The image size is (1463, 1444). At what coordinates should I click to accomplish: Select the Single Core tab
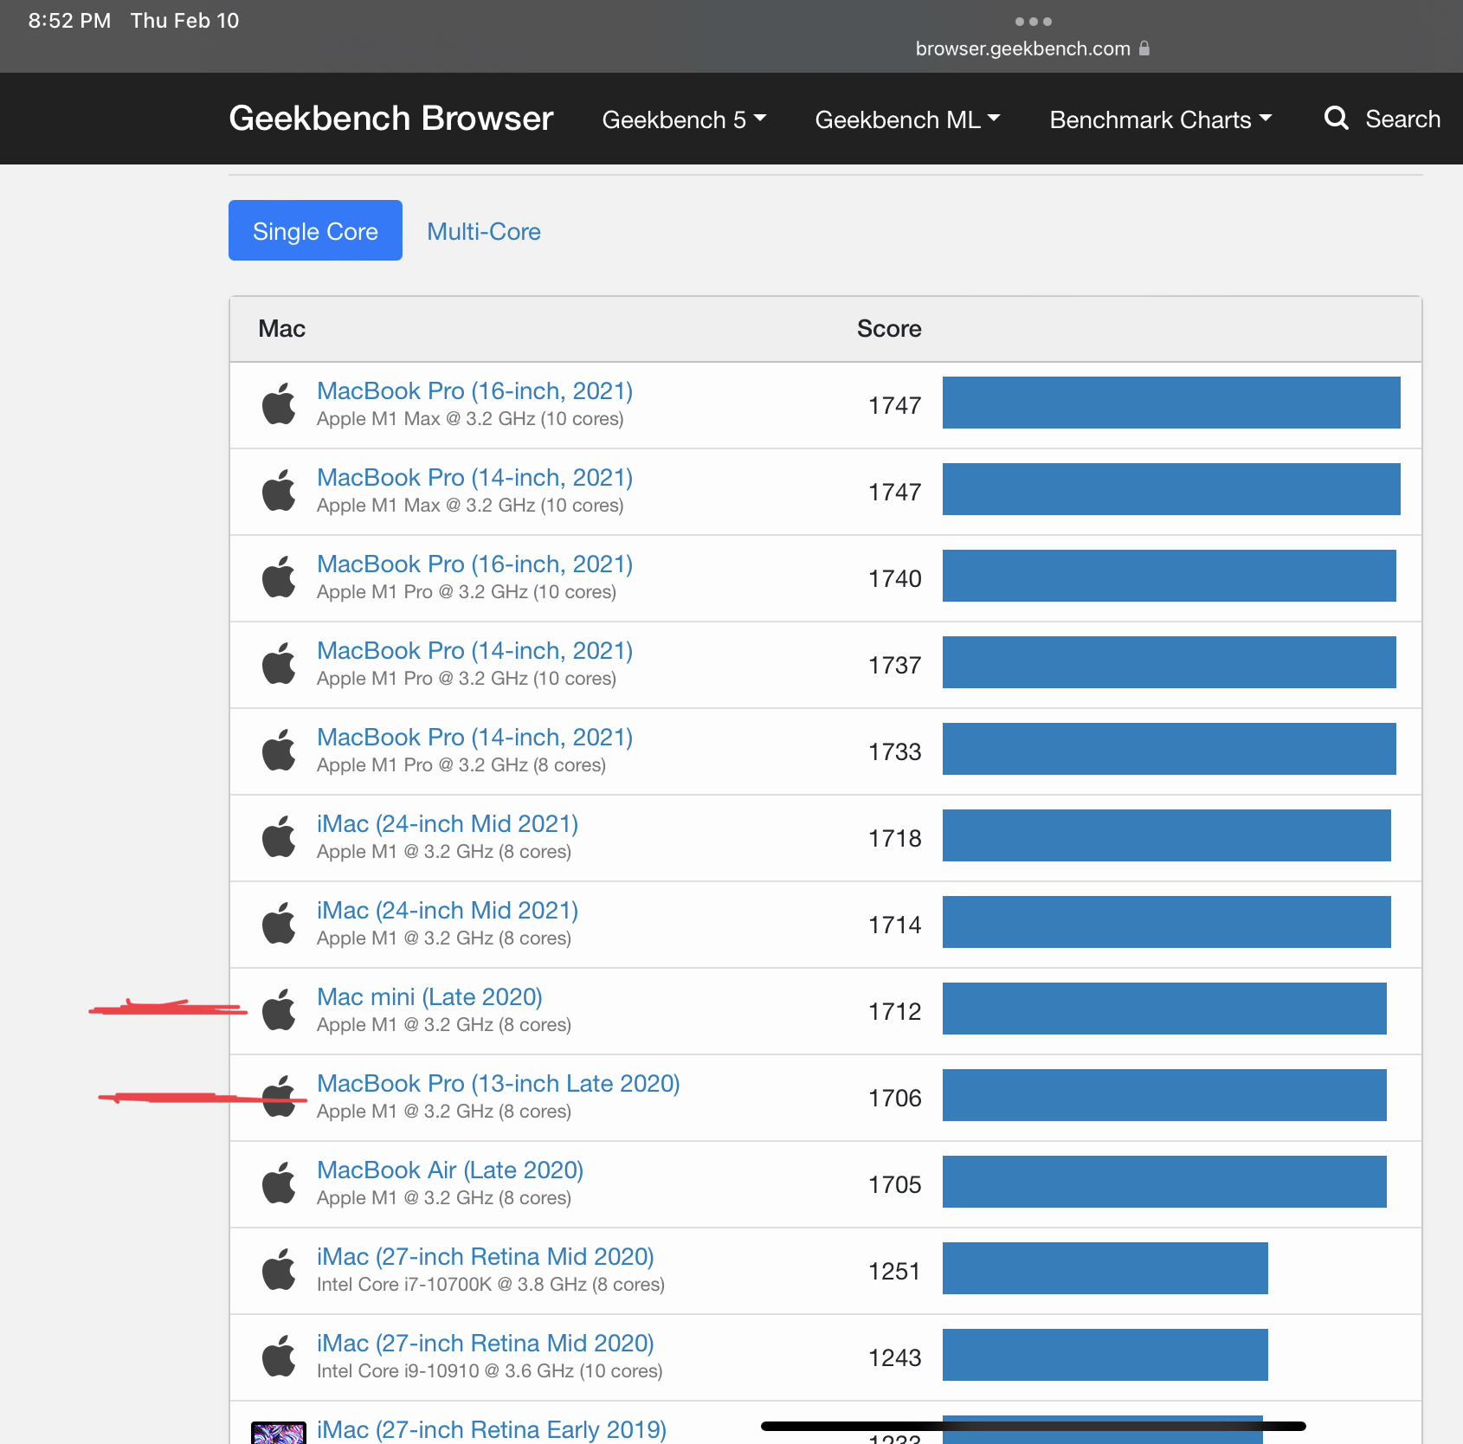[315, 230]
